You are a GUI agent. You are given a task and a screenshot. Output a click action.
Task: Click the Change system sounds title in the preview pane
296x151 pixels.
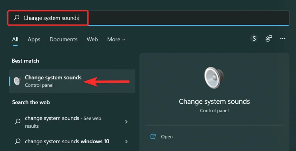(x=214, y=102)
